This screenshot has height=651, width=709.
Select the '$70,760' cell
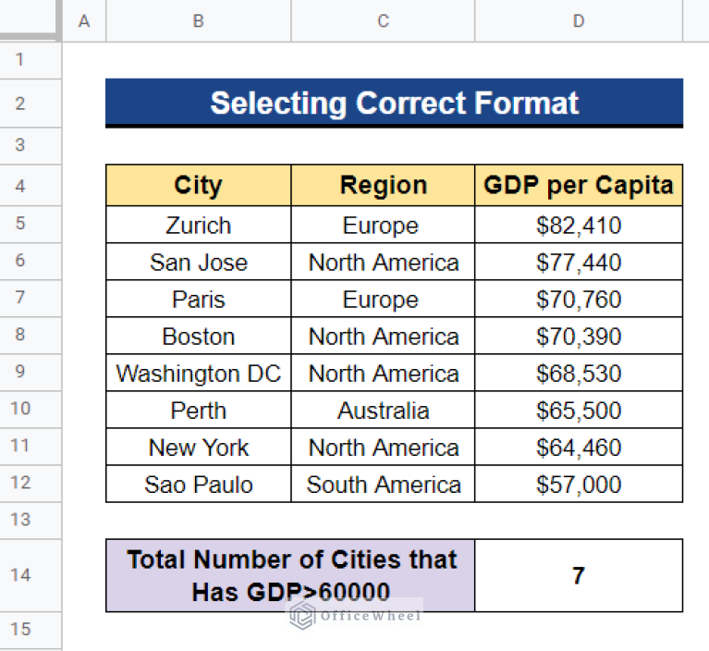tap(579, 299)
